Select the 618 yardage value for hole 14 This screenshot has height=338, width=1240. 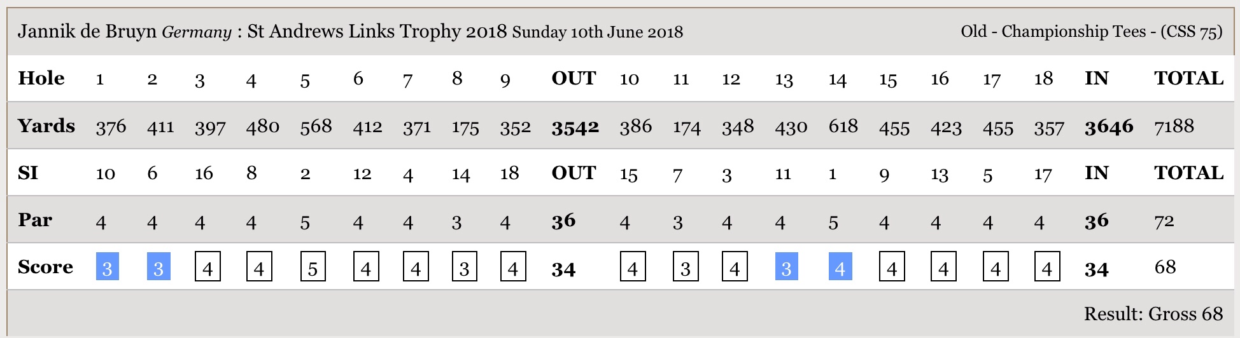[x=843, y=126]
